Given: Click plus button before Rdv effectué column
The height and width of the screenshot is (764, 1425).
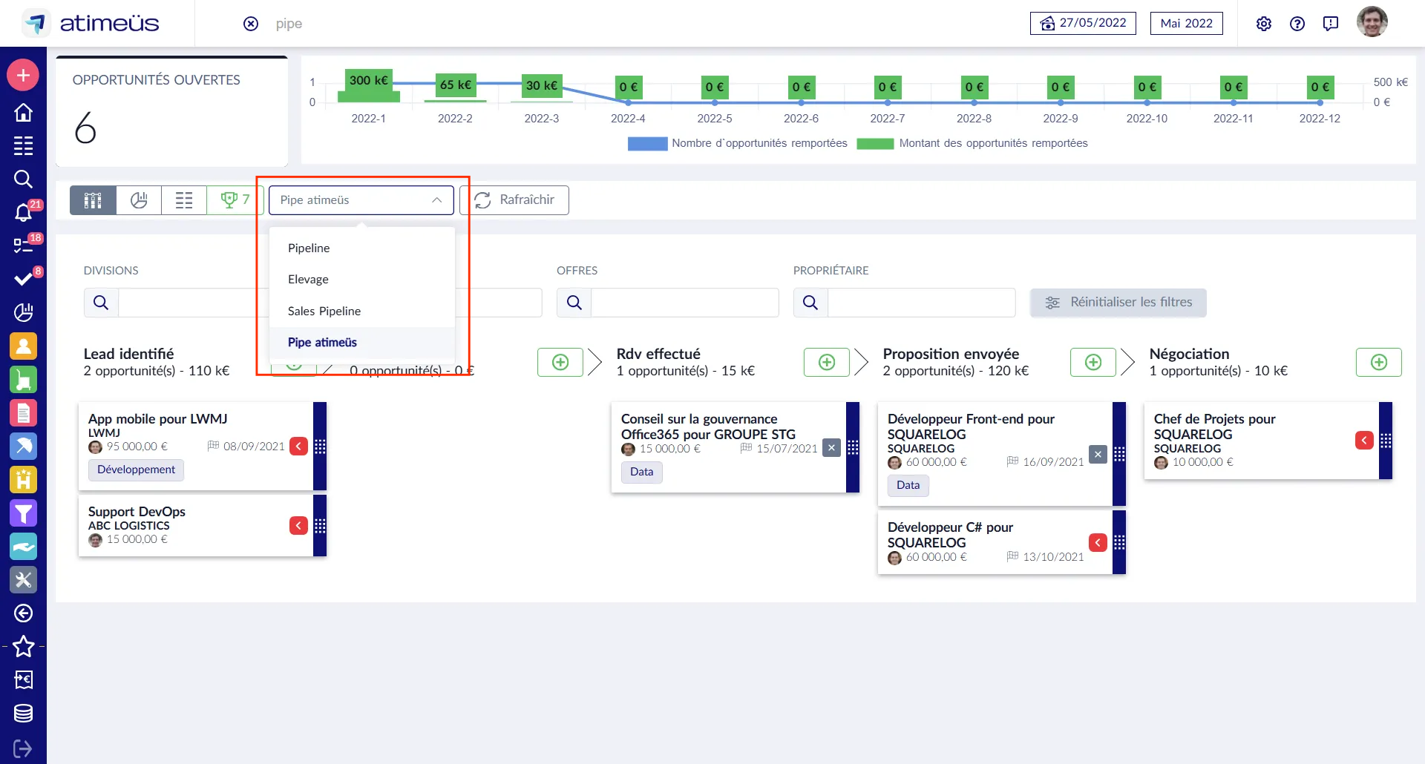Looking at the screenshot, I should click(560, 362).
